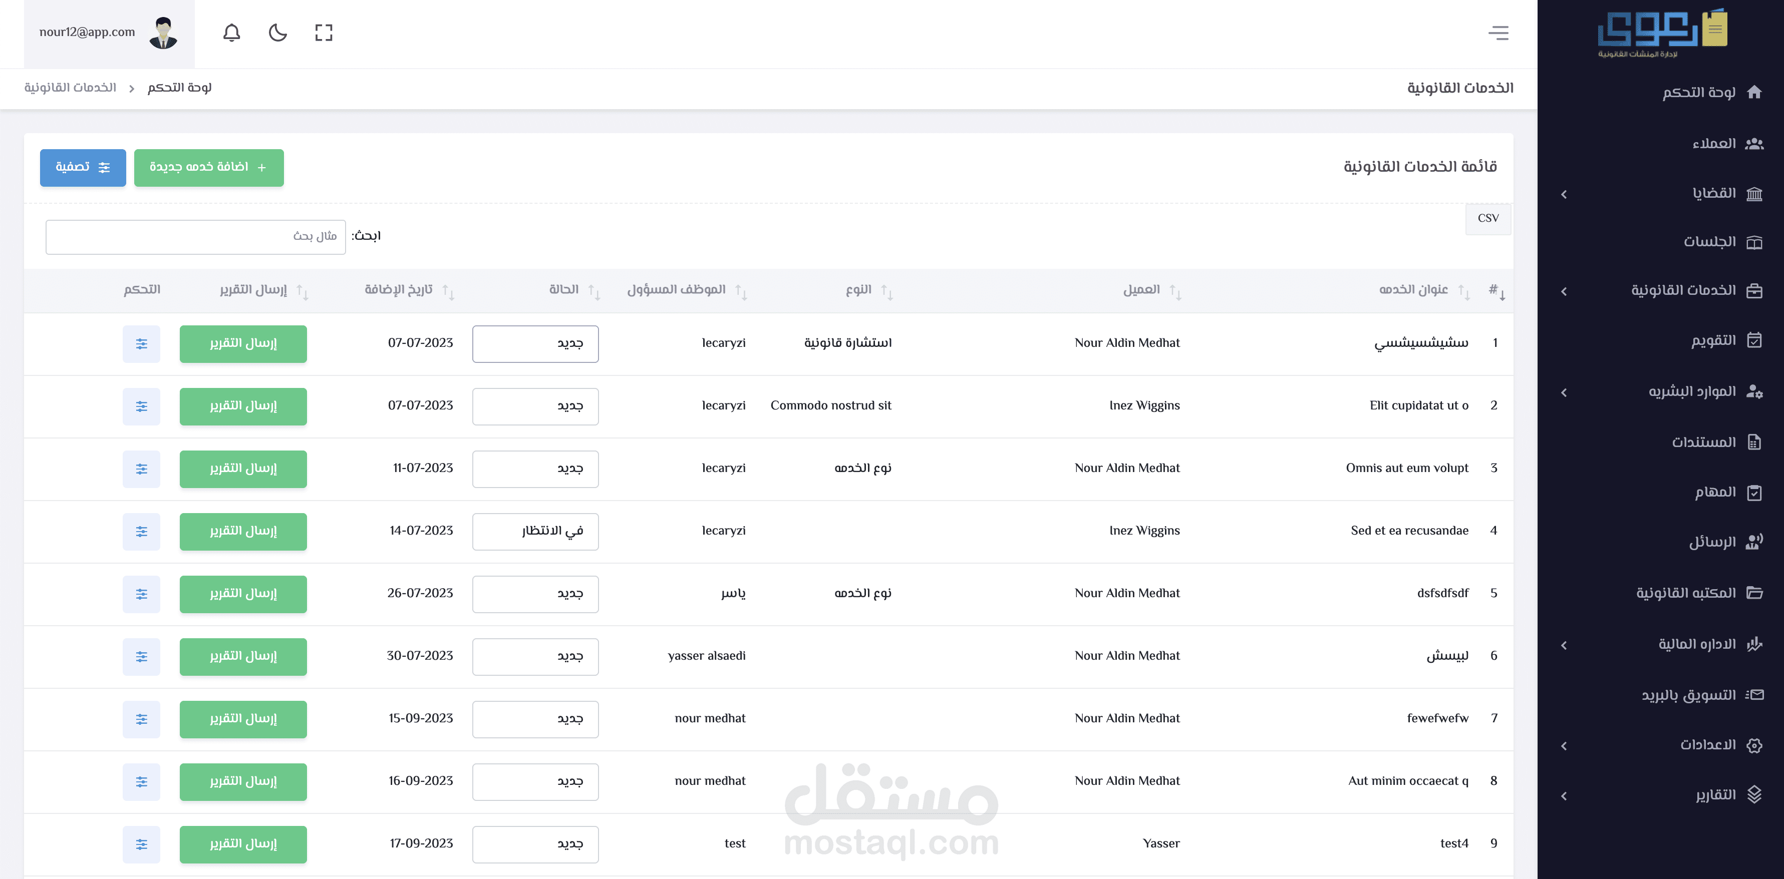Screen dimensions: 1784x879
Task: Click the notifications bell icon
Action: [231, 33]
